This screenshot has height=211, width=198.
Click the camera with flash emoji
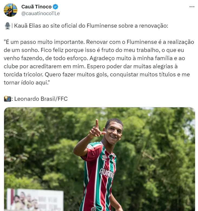[8, 99]
